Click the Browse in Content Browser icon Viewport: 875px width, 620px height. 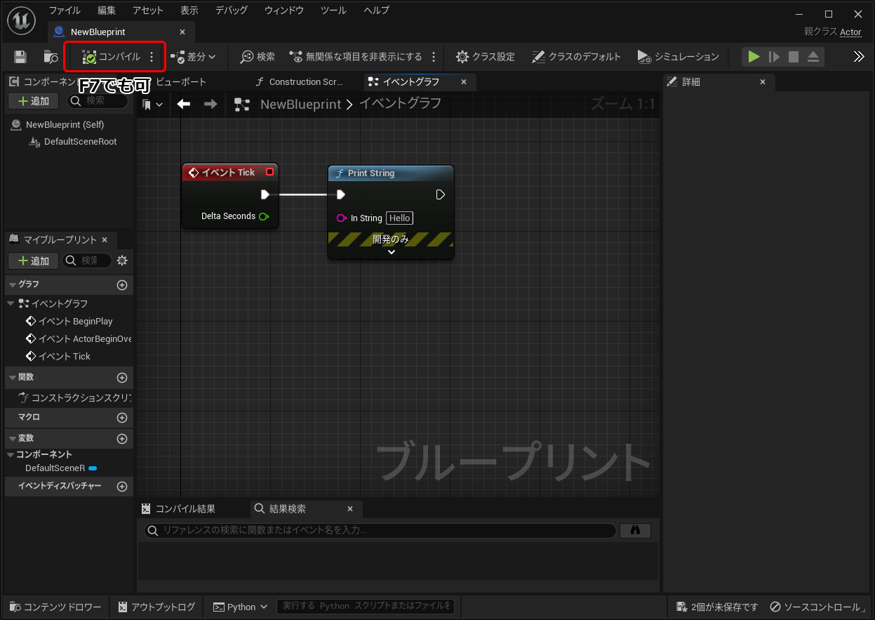51,57
